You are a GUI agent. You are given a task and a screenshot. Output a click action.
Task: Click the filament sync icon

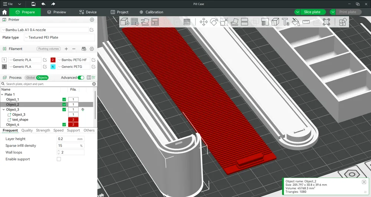click(x=84, y=49)
